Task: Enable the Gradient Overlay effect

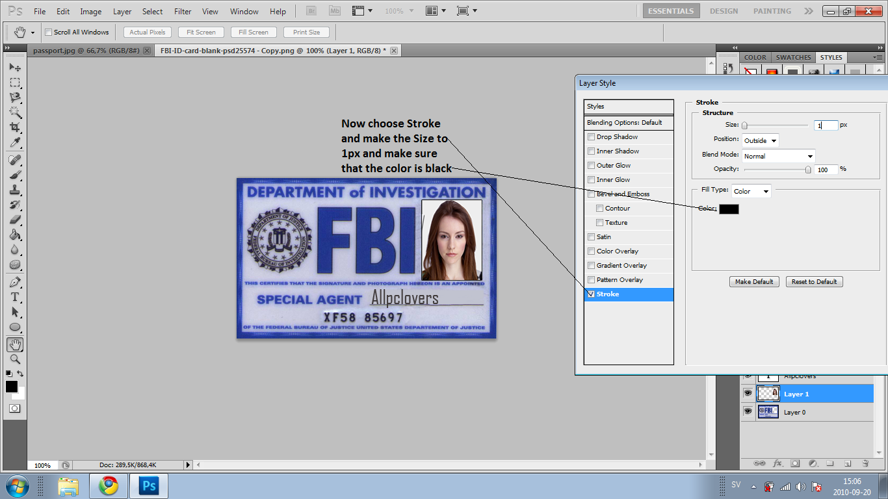Action: point(591,266)
